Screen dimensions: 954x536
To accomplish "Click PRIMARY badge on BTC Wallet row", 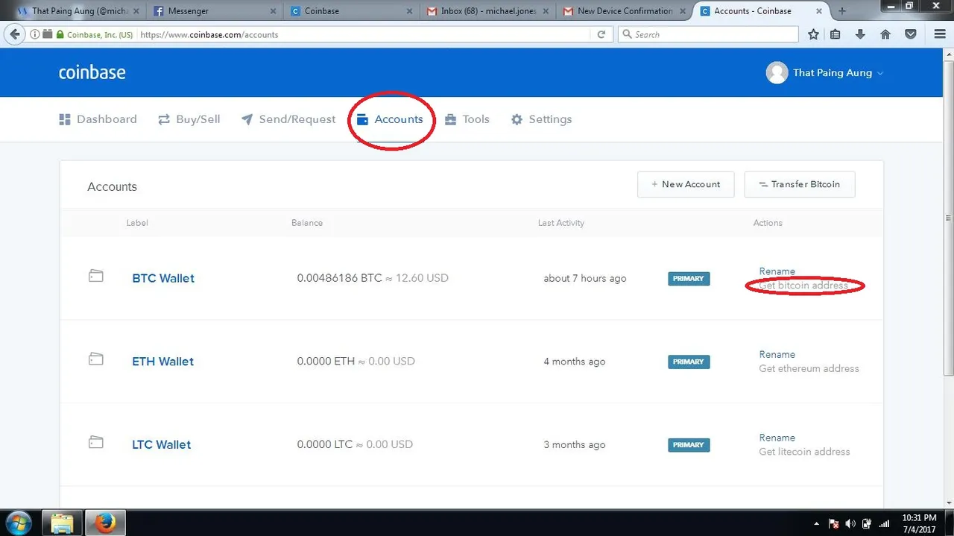I will click(689, 279).
